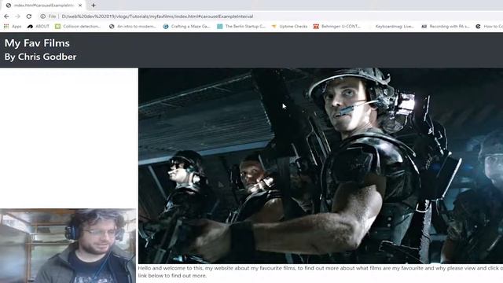Click the My Fav Films page heading
Screen dimensions: 503x283
coord(37,43)
